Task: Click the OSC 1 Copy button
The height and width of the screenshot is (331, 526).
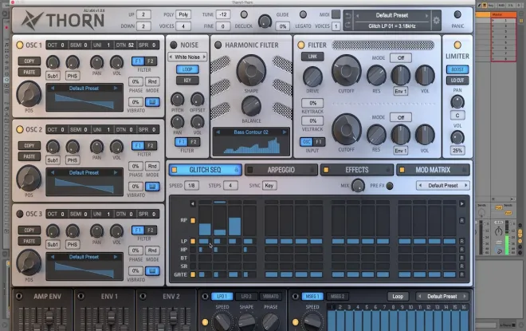Action: point(29,61)
